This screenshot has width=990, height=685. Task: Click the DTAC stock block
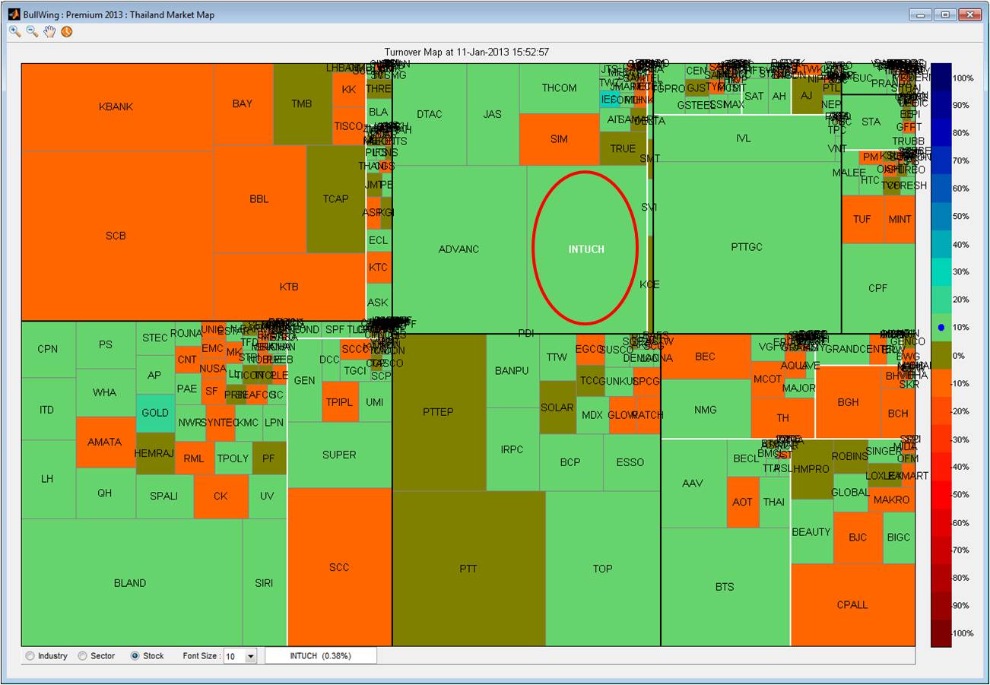pyautogui.click(x=430, y=114)
